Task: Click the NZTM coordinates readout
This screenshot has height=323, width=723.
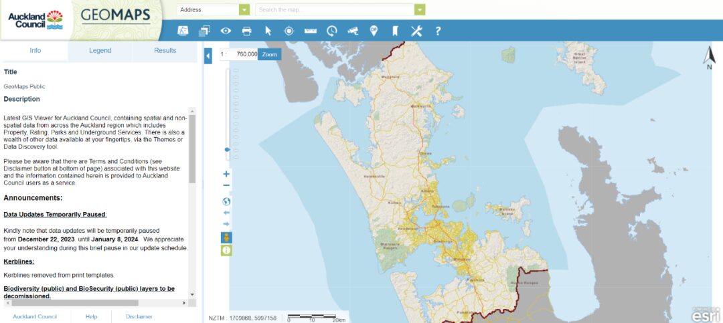Action: point(242,318)
